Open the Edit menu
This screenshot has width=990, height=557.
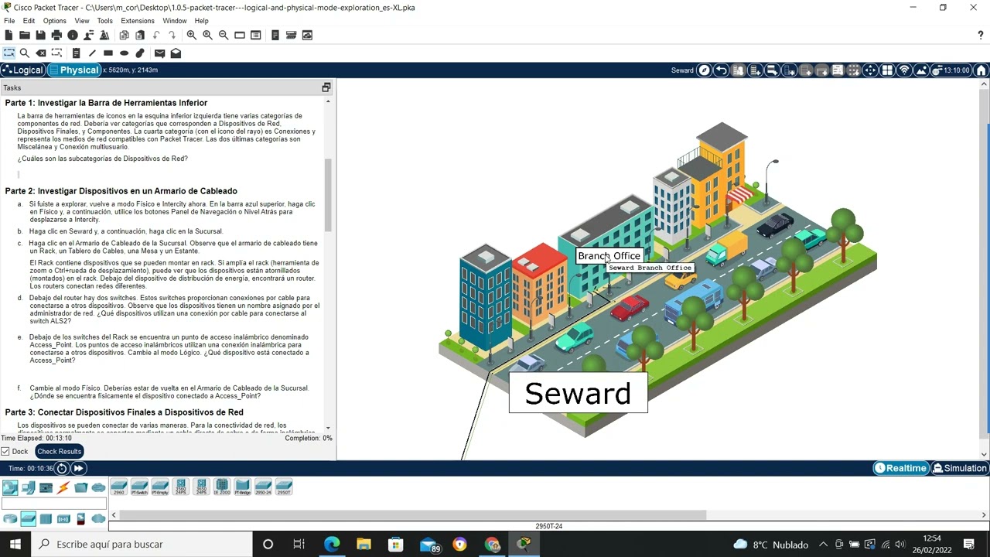pyautogui.click(x=29, y=21)
